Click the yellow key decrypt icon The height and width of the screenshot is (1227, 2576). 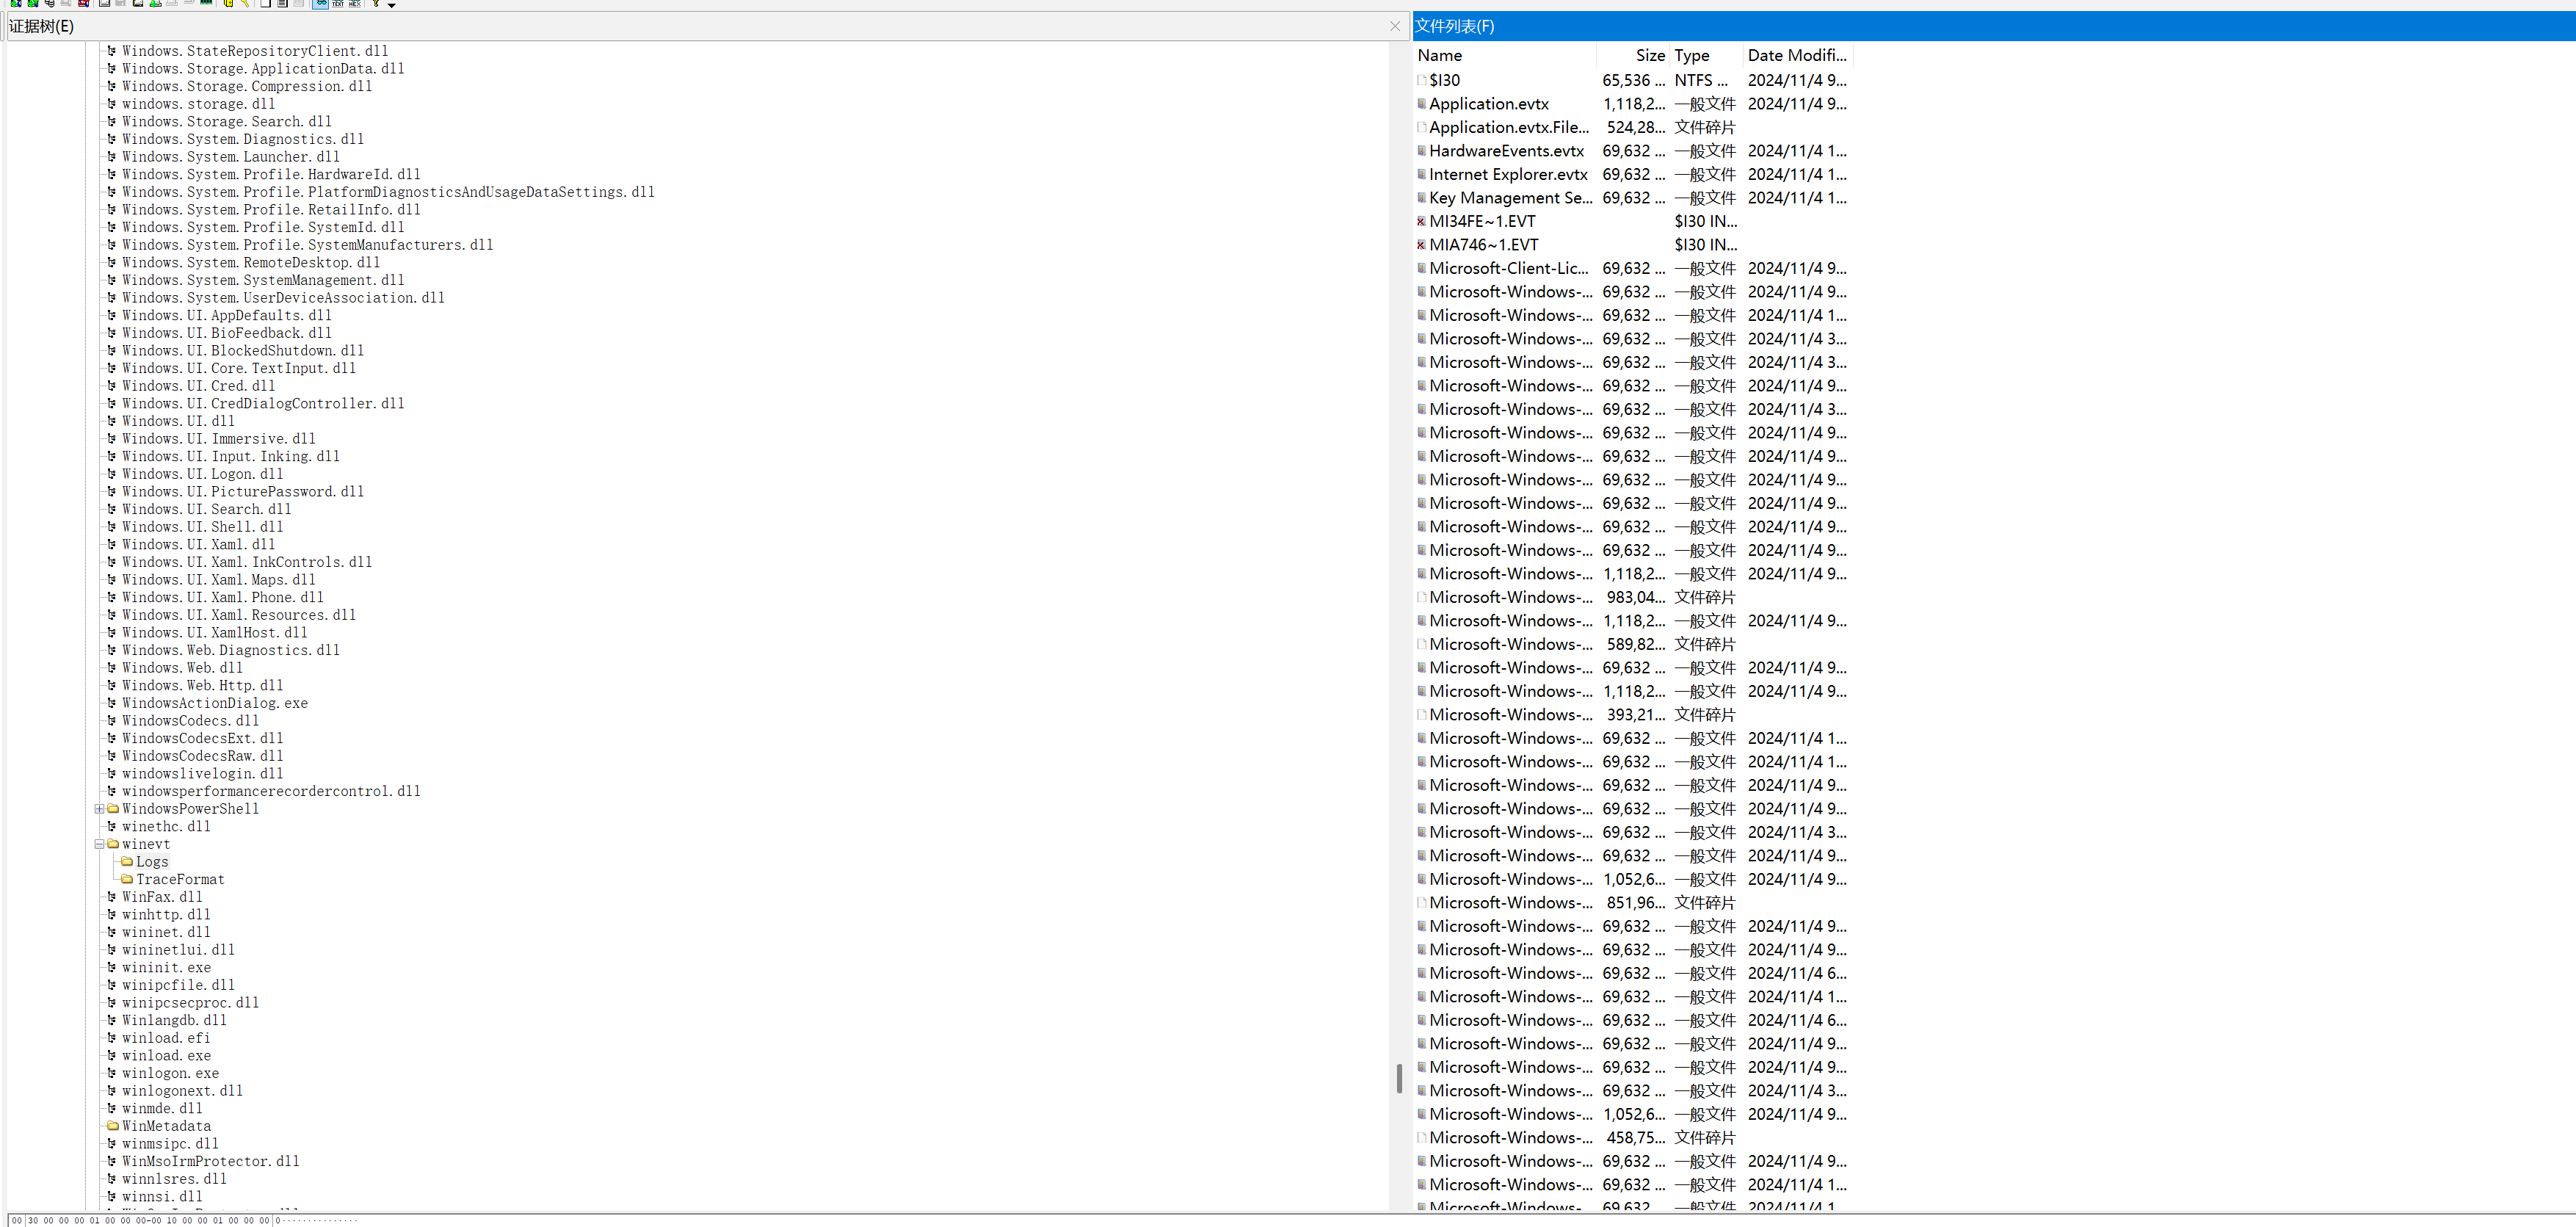click(245, 4)
